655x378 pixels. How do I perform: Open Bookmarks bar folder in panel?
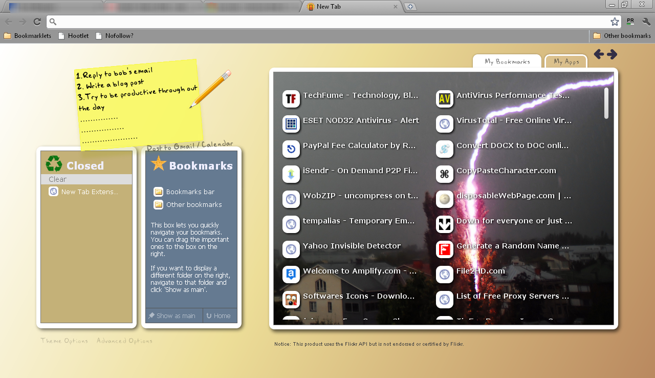click(x=184, y=192)
